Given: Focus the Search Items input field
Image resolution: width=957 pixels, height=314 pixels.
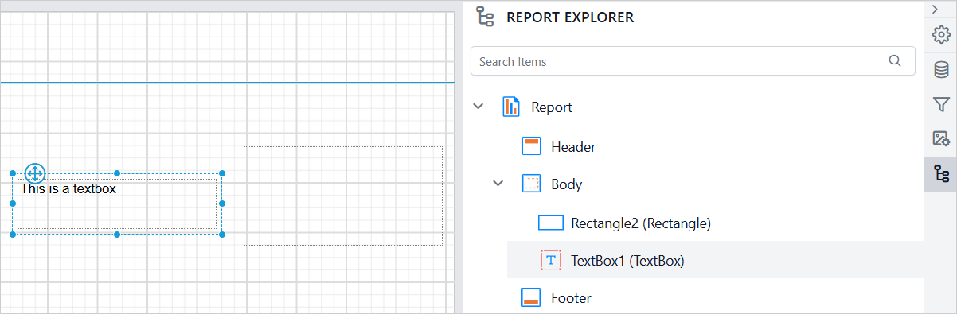Looking at the screenshot, I should pos(693,61).
